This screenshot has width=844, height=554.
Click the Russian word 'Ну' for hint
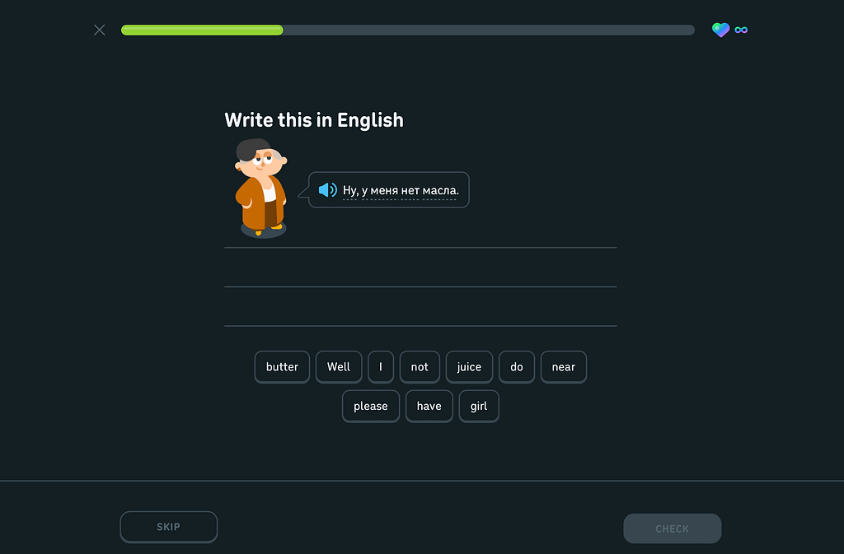point(349,190)
